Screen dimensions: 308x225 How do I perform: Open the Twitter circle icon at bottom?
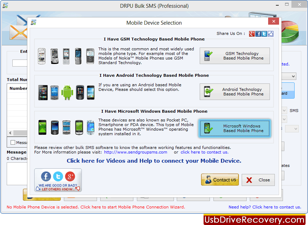[58, 176]
